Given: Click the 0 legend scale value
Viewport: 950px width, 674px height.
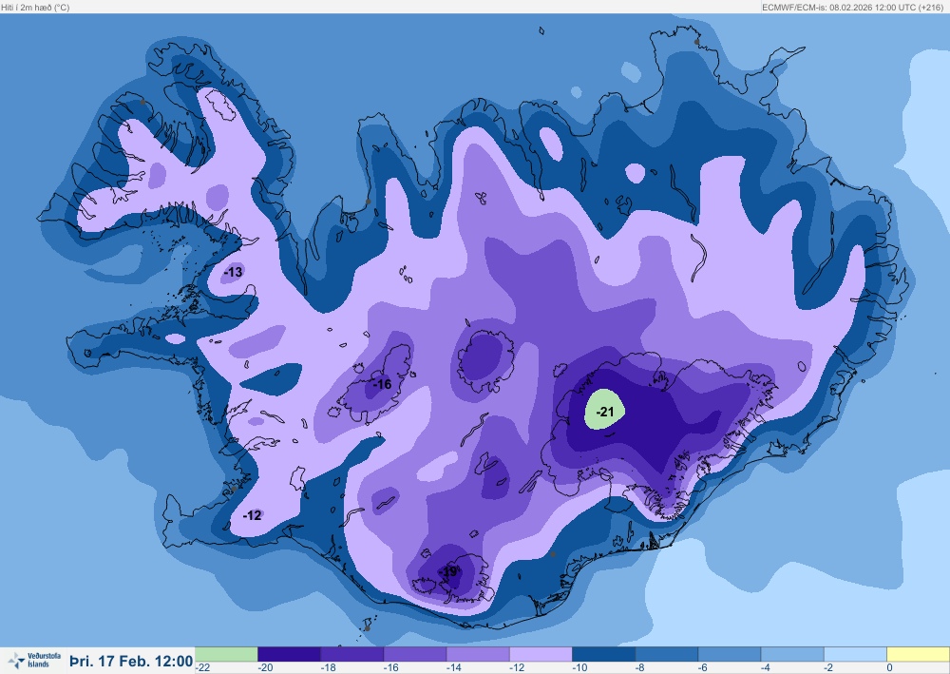Looking at the screenshot, I should (x=889, y=668).
